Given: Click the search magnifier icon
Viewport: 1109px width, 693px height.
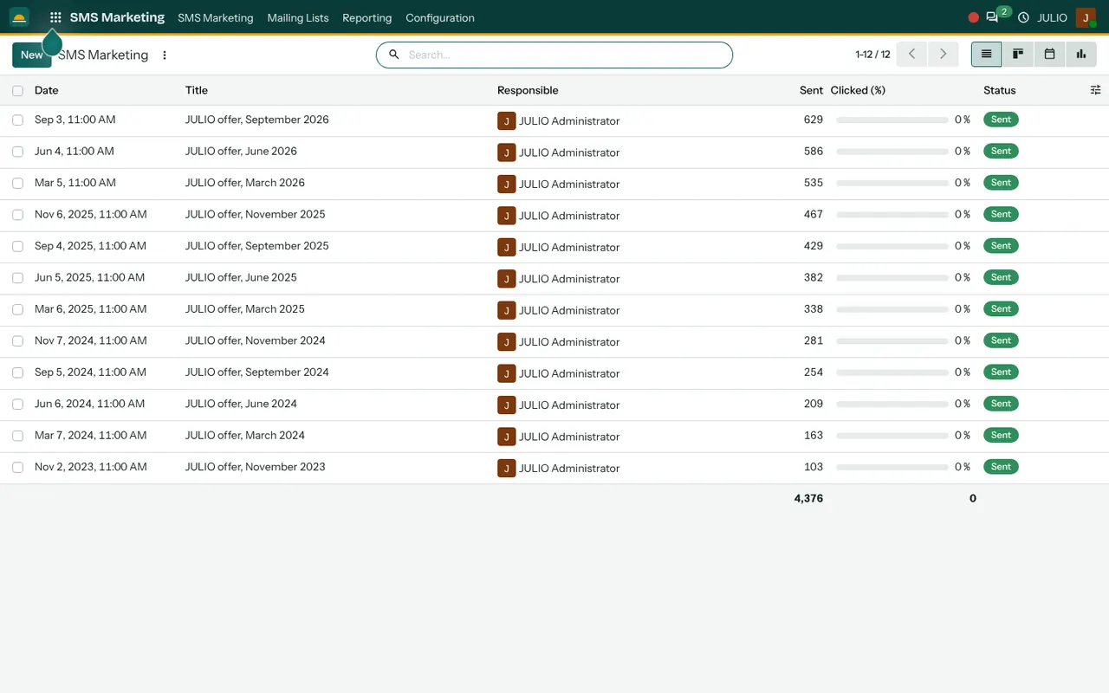Looking at the screenshot, I should point(393,55).
